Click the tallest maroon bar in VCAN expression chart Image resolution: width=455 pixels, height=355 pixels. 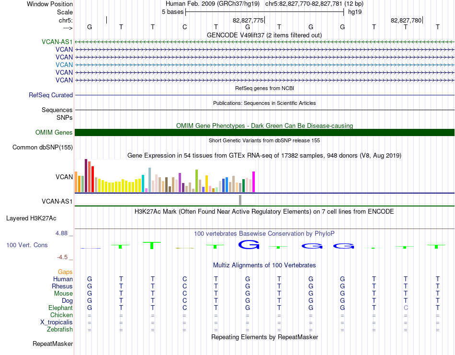(x=86, y=175)
